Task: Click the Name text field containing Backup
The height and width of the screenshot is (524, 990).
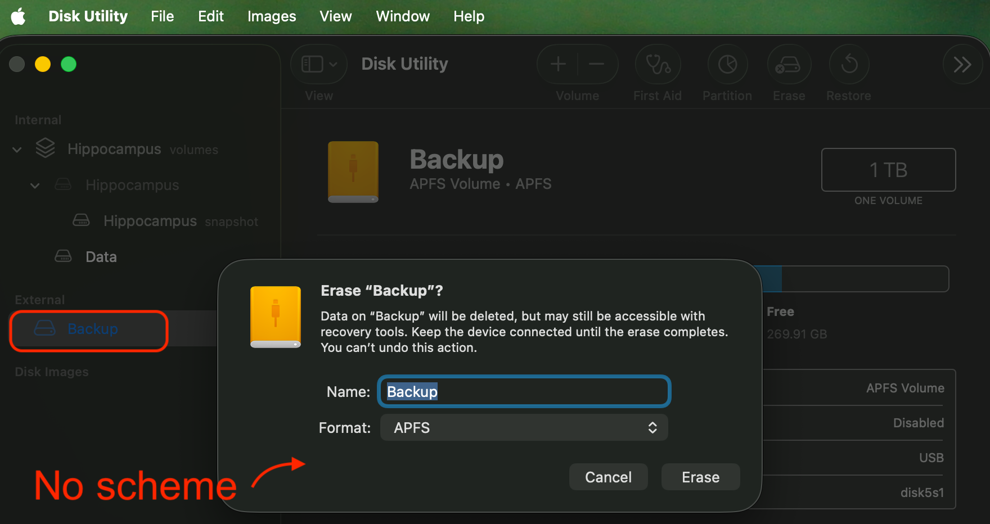Action: click(524, 391)
